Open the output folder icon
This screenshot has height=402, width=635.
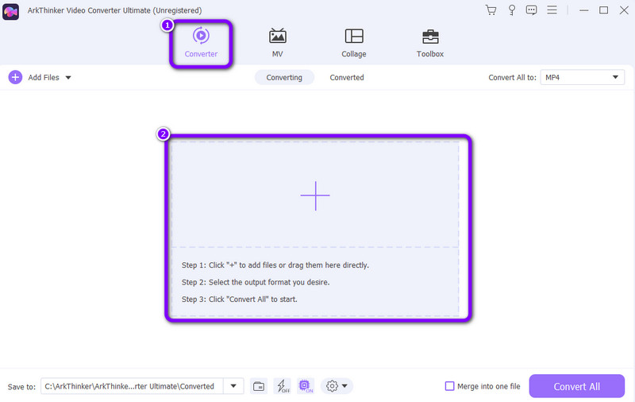(x=259, y=386)
